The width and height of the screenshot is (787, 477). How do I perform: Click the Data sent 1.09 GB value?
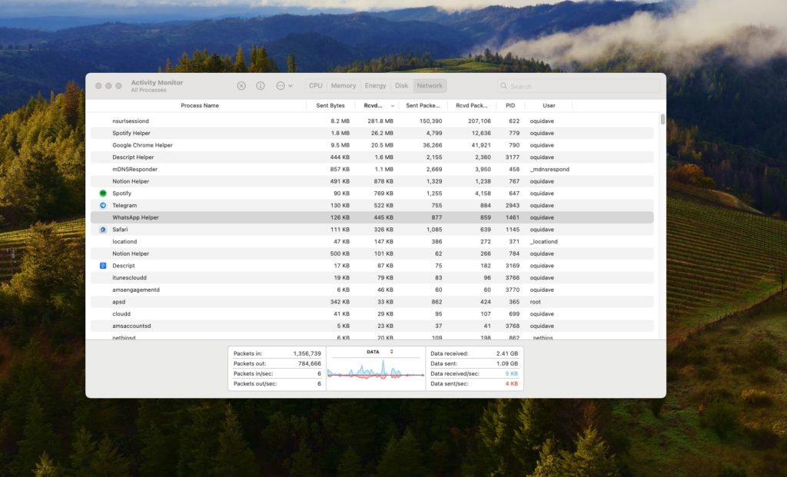pos(507,363)
